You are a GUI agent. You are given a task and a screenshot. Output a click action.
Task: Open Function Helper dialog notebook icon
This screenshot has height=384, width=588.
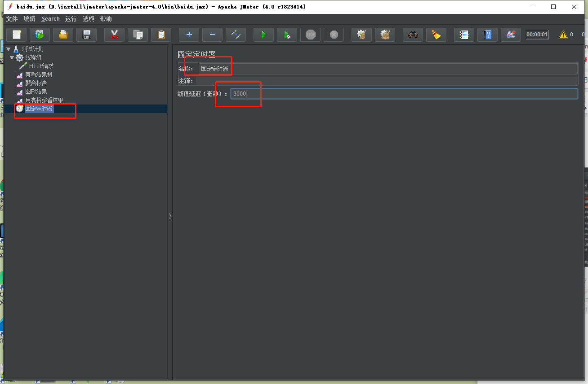(x=464, y=35)
